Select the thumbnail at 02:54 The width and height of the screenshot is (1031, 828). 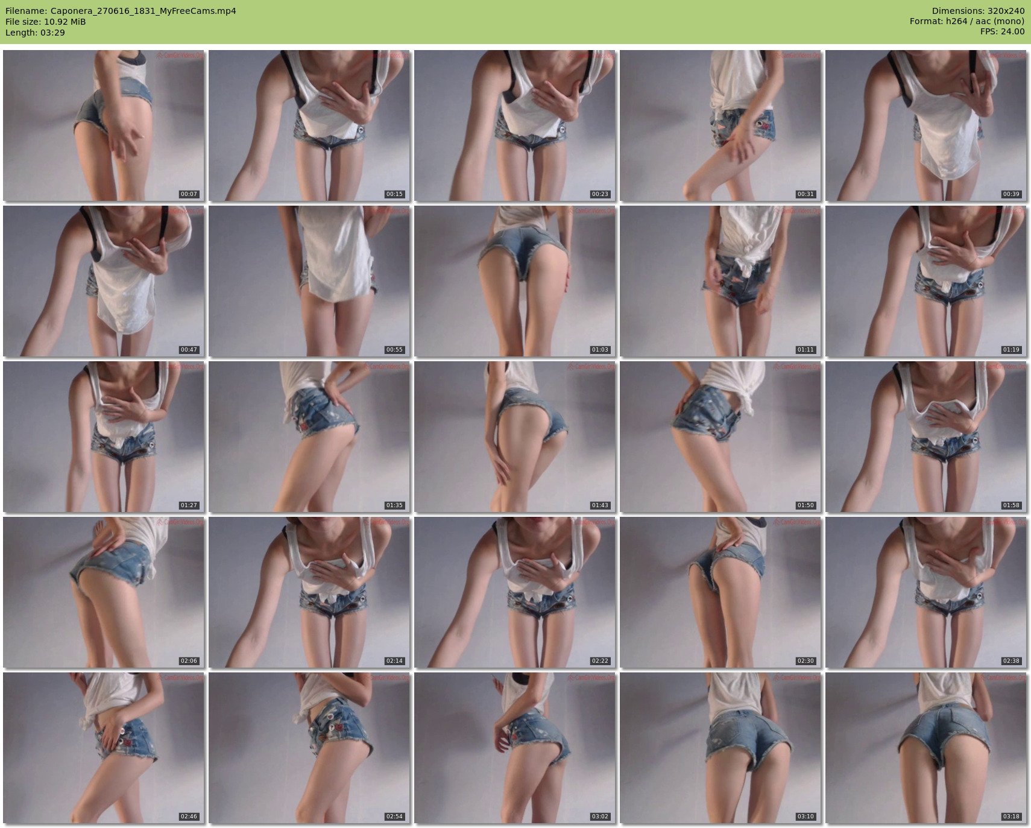coord(309,747)
